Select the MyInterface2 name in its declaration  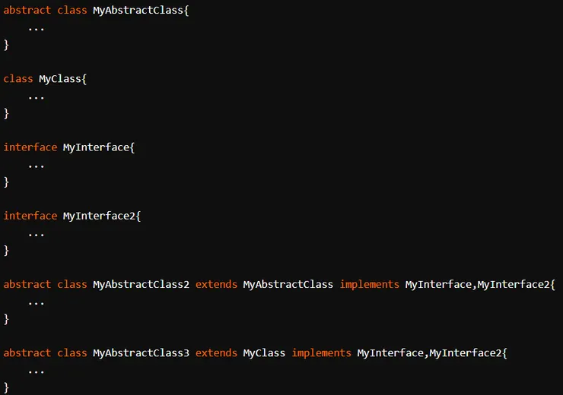[99, 216]
